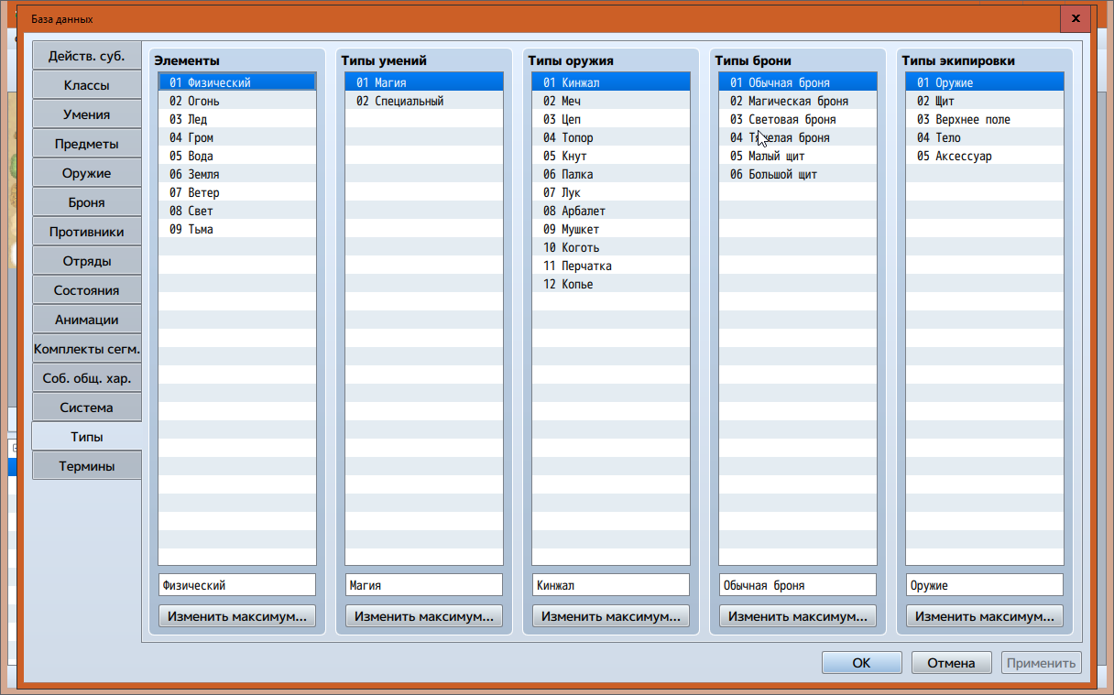Go to the Предметы tab
The height and width of the screenshot is (695, 1114).
(x=87, y=144)
